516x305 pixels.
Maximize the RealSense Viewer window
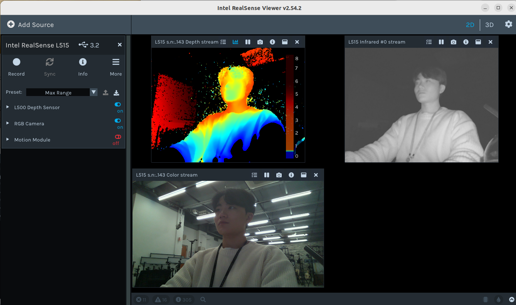coord(498,8)
